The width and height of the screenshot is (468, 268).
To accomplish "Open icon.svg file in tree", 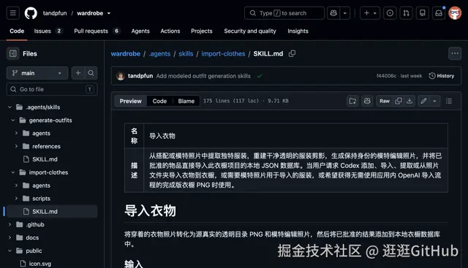I will [39, 264].
